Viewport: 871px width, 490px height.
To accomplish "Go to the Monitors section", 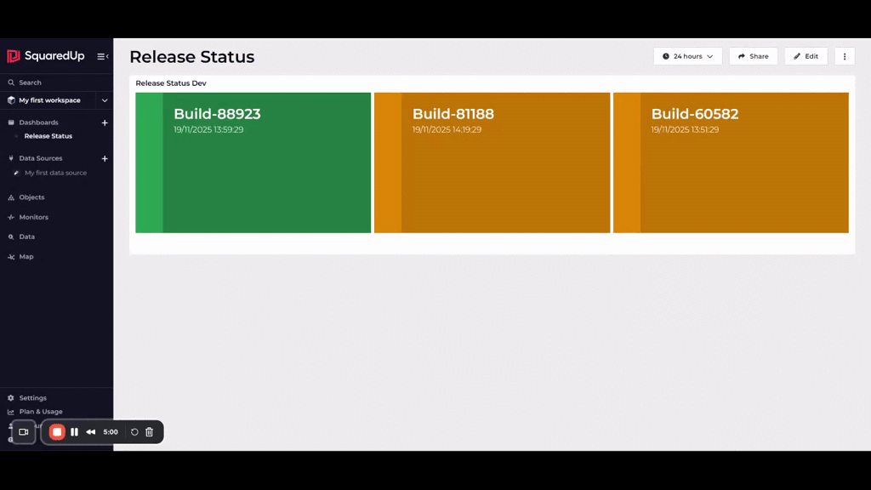I will (34, 217).
